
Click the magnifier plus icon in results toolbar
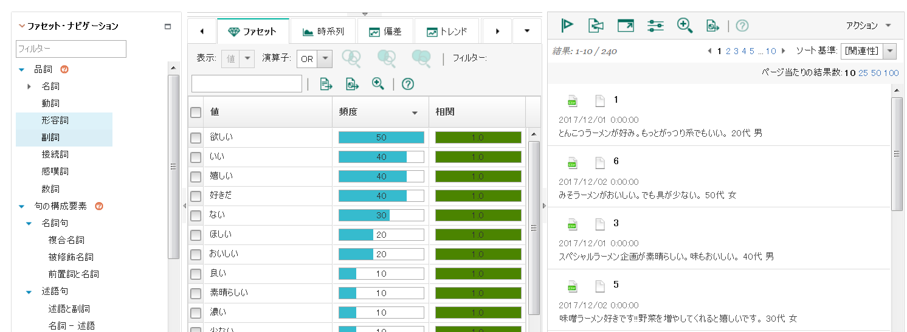pyautogui.click(x=685, y=25)
